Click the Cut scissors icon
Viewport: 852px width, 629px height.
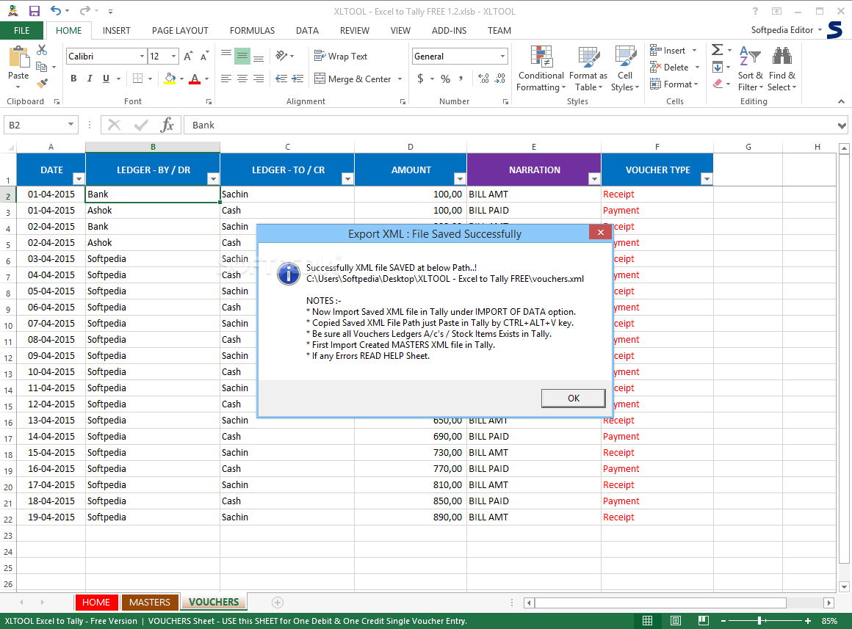pos(42,50)
